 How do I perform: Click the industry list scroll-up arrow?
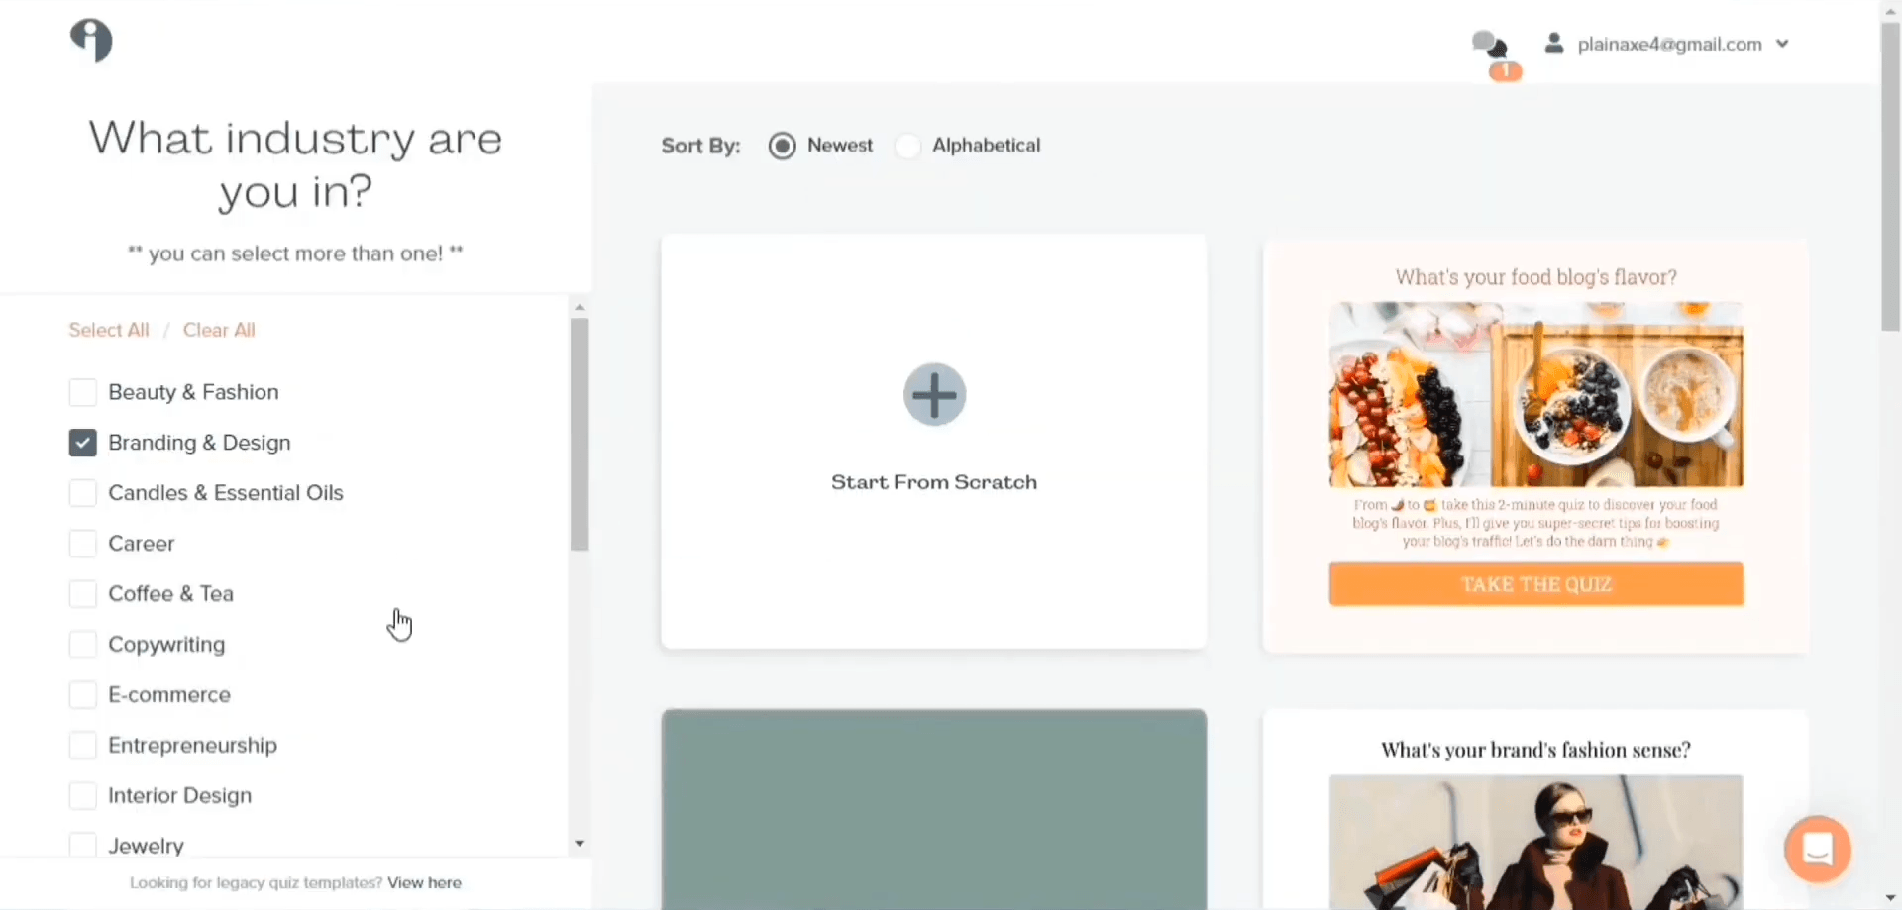tap(580, 307)
